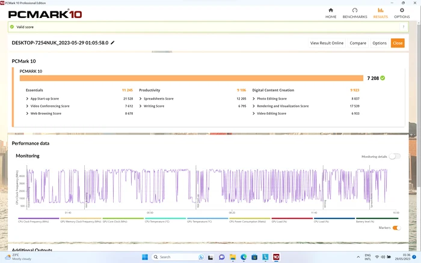Open the Wi-Fi network tray icon
Viewport: 421px width, 263px height.
tap(377, 257)
